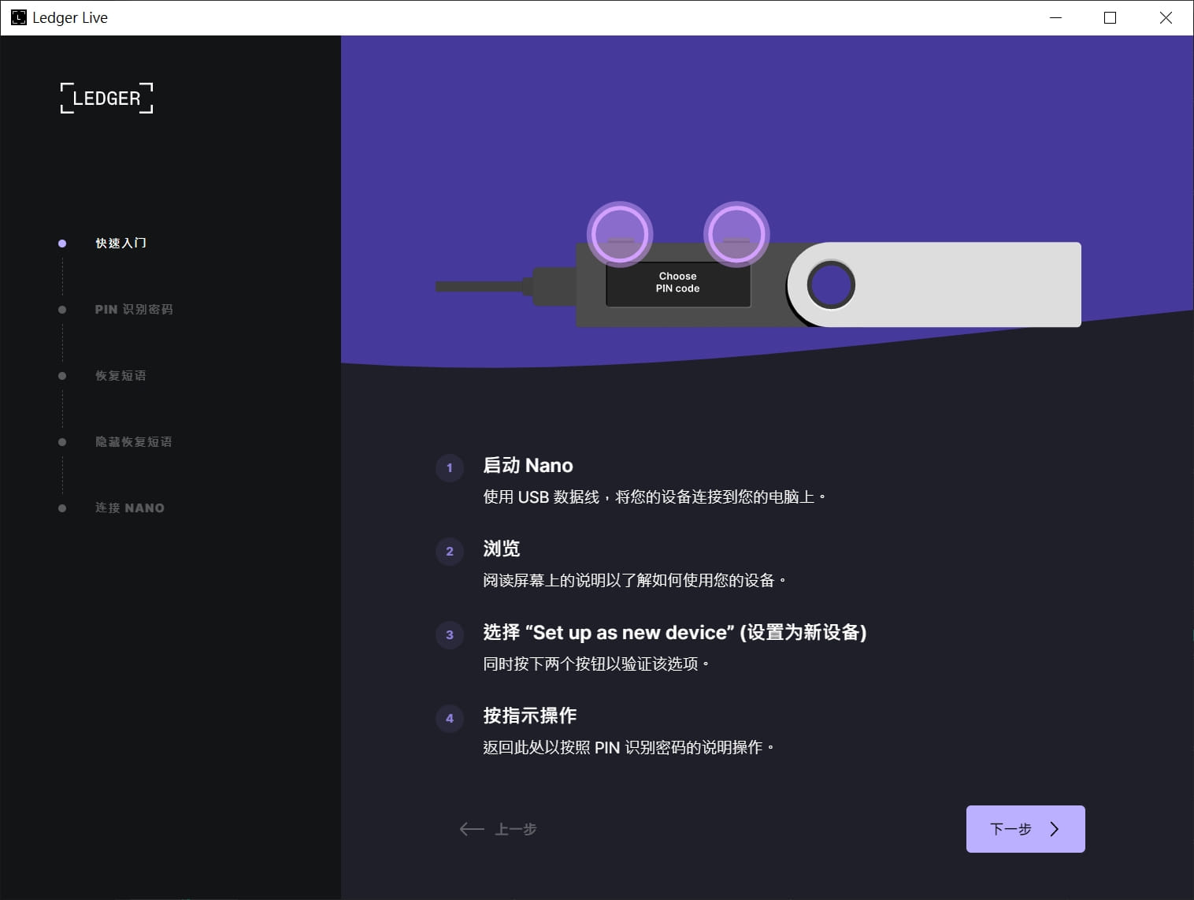This screenshot has width=1194, height=900.
Task: Select the 恢复短语 sidebar step
Action: [121, 376]
